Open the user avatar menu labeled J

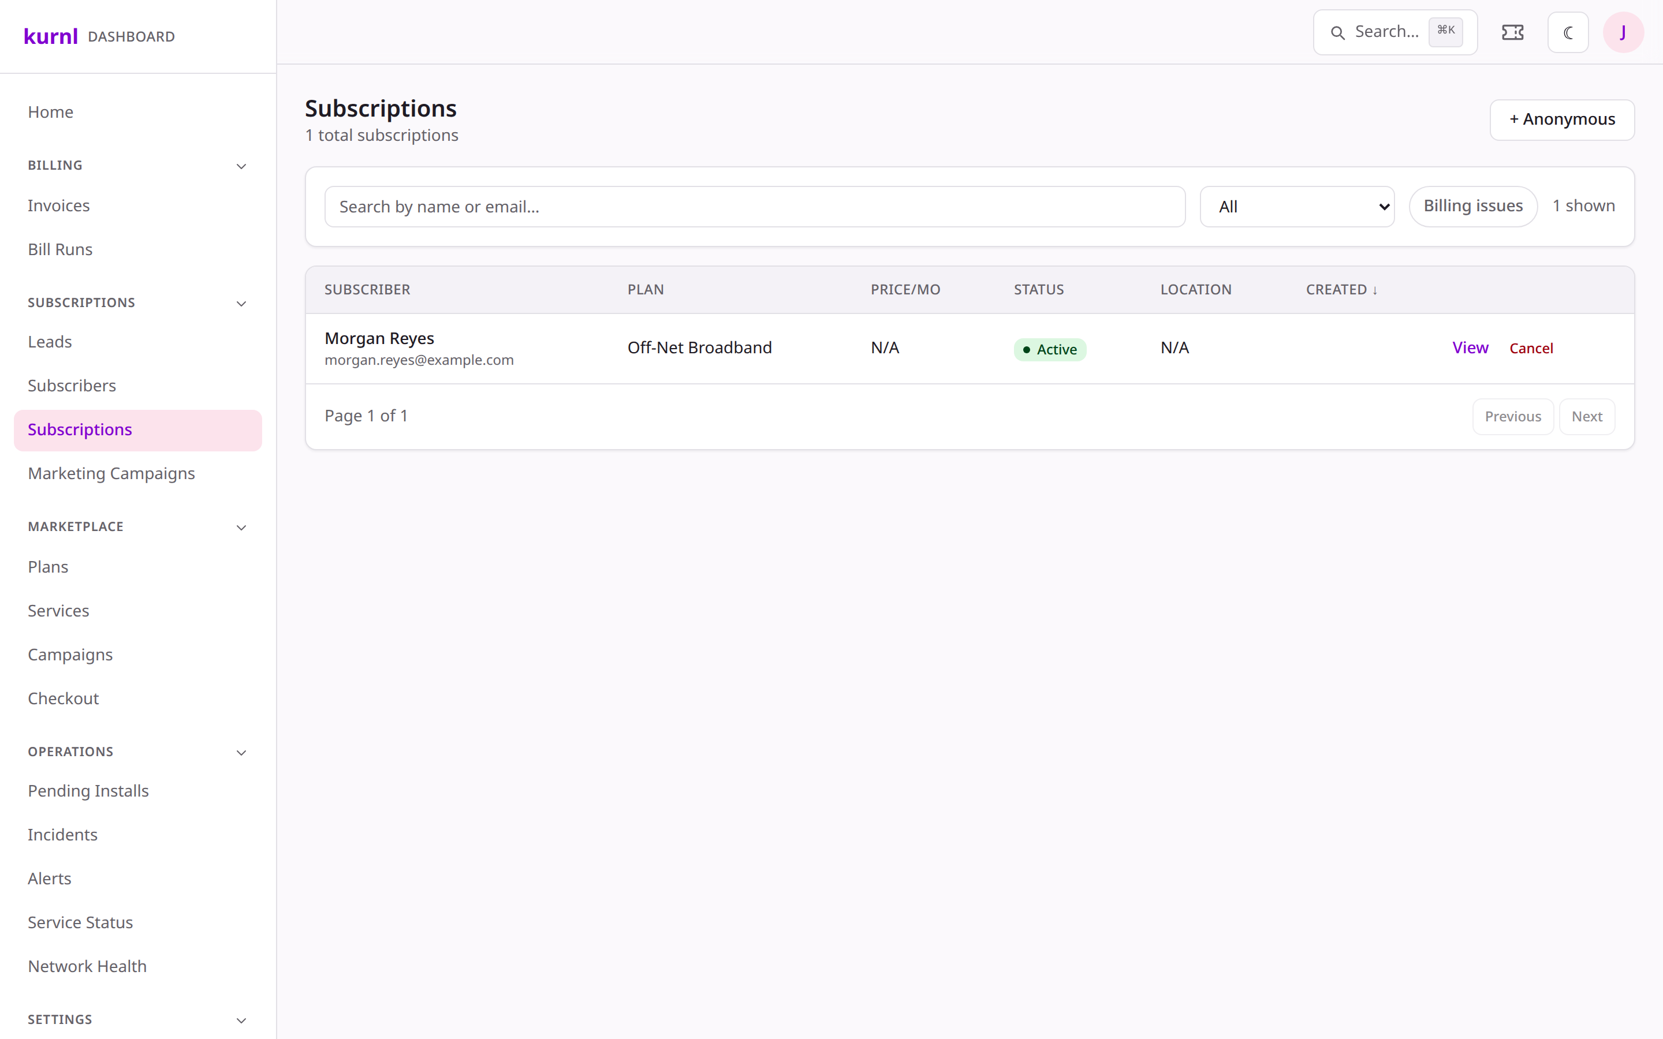coord(1623,32)
